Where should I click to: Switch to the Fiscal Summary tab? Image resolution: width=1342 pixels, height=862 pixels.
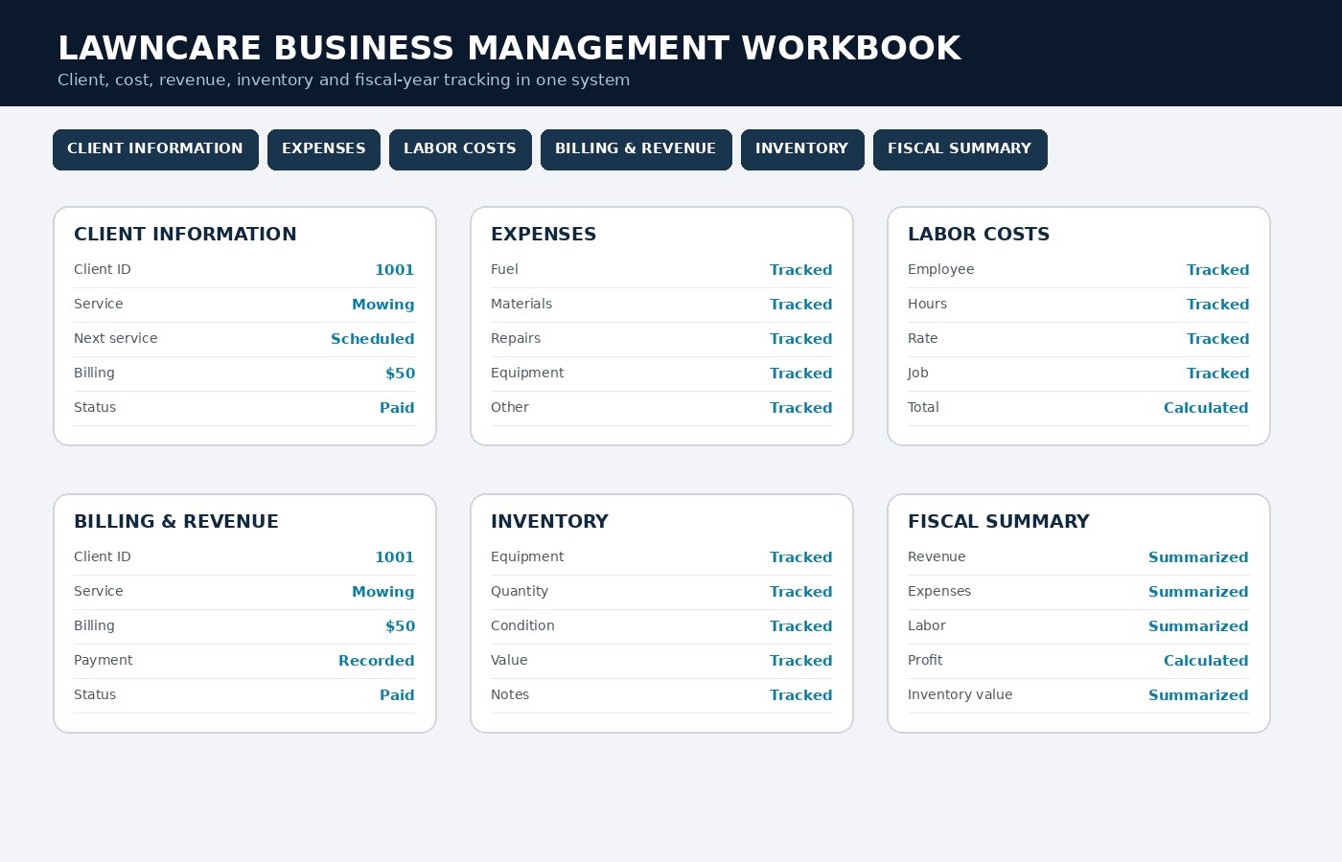(x=960, y=149)
